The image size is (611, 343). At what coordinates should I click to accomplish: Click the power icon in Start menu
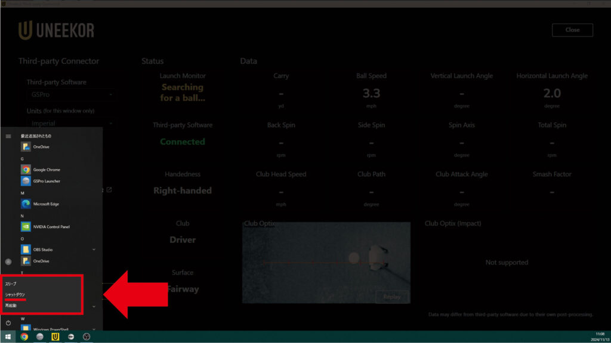pos(8,323)
